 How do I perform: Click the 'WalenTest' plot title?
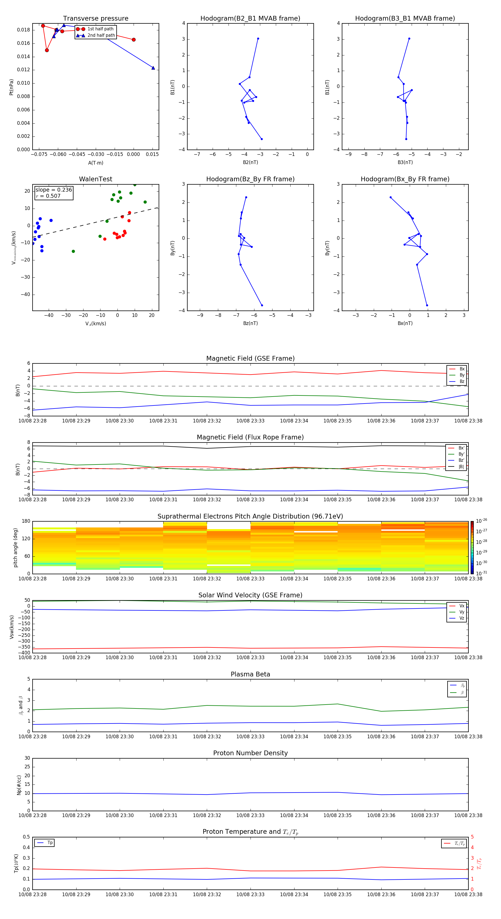point(95,179)
